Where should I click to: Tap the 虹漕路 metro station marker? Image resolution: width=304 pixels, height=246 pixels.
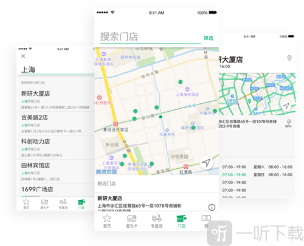point(186,166)
